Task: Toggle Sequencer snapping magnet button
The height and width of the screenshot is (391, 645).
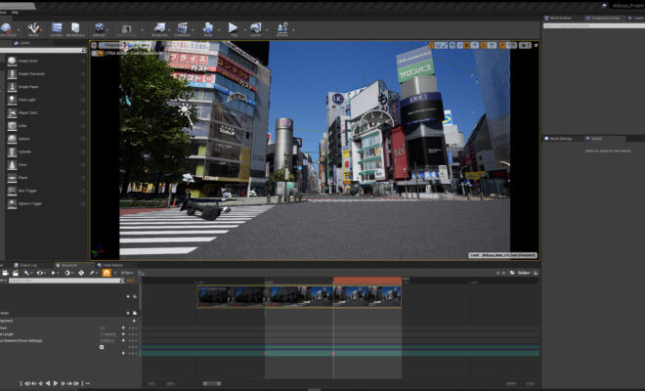Action: pos(107,273)
